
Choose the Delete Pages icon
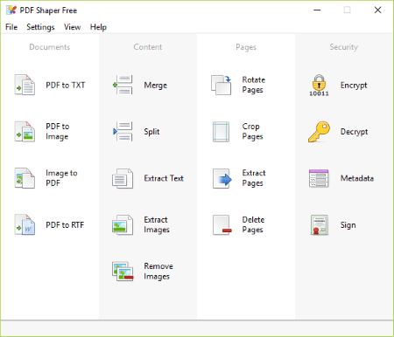pyautogui.click(x=222, y=225)
